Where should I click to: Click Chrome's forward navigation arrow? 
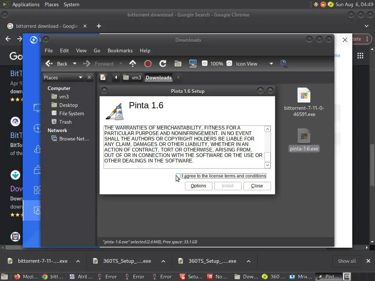coord(20,39)
